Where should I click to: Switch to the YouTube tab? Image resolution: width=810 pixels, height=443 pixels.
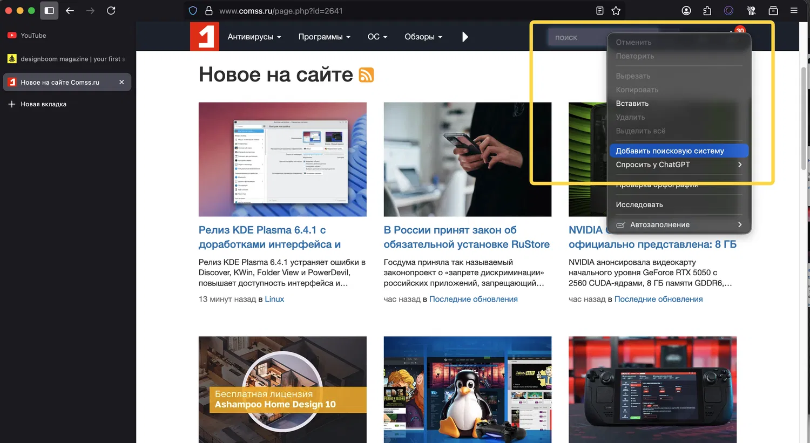67,36
